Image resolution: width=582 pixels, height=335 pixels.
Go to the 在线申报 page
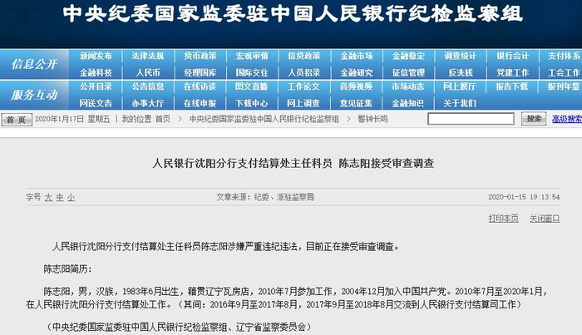[x=200, y=103]
